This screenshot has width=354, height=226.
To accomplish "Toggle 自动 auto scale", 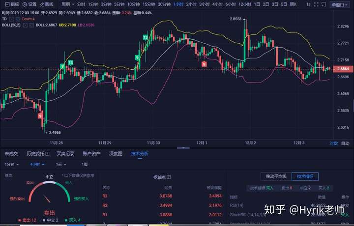I will (x=345, y=143).
